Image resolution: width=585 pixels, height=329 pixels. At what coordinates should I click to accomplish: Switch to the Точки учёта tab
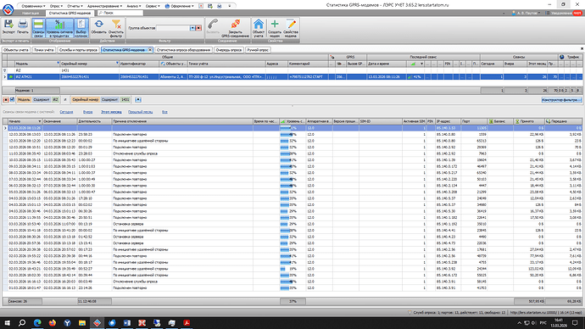(x=43, y=50)
